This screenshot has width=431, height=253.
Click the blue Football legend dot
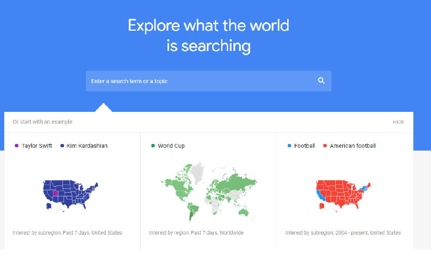coord(289,146)
